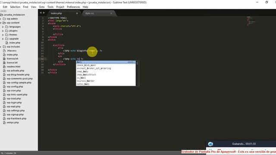Expand the languages folder
This screenshot has height=155, width=276.
tap(3, 27)
